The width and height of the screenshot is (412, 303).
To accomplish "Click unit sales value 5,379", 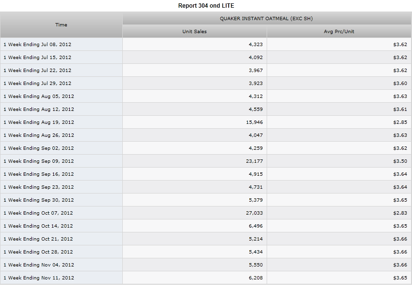I will pos(256,200).
